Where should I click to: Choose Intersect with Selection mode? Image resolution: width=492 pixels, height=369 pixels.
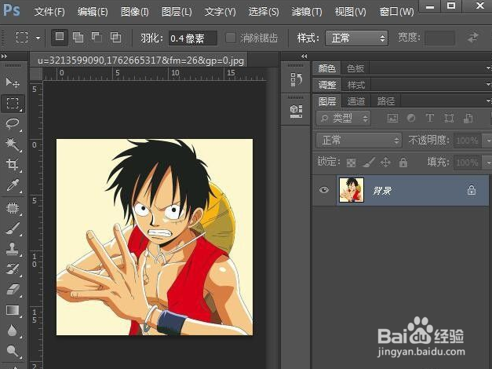(116, 38)
